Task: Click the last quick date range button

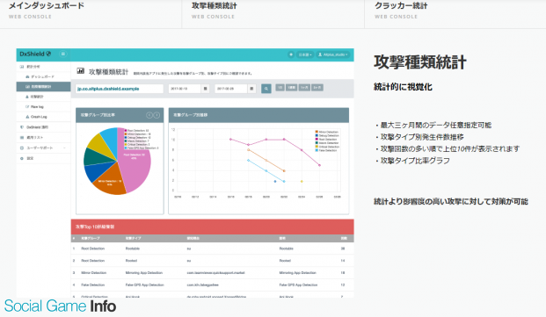Action: (317, 87)
